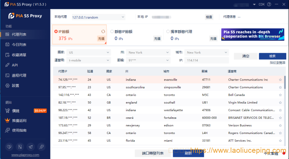Click the 檢查 button for local IP
The image size is (289, 159).
point(209,17)
